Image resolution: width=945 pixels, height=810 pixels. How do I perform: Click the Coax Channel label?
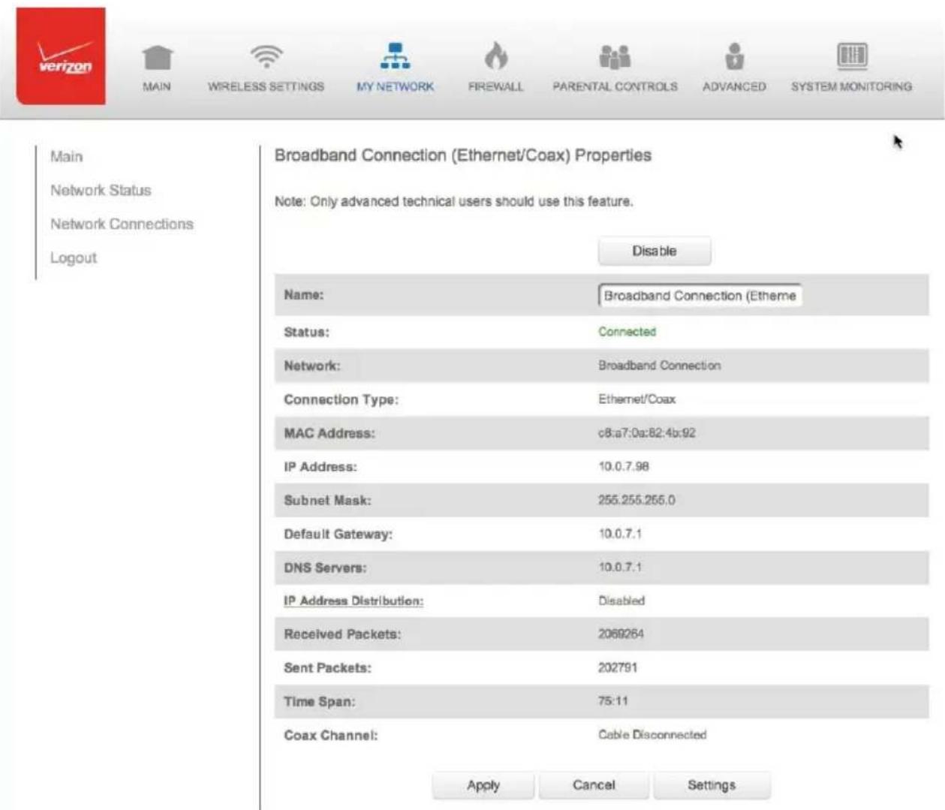click(x=330, y=736)
